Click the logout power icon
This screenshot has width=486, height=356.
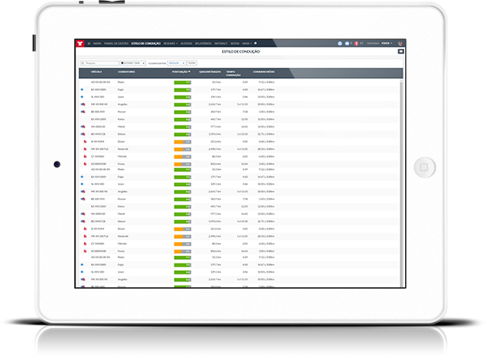(x=400, y=43)
